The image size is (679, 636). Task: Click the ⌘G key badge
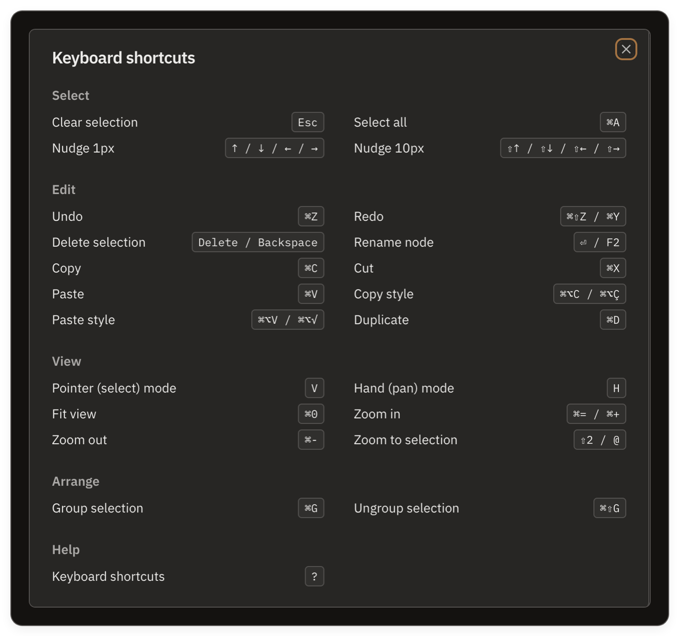click(x=311, y=509)
